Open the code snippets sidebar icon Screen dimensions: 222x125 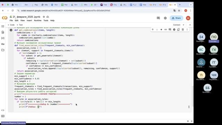pyautogui.click(x=3, y=110)
